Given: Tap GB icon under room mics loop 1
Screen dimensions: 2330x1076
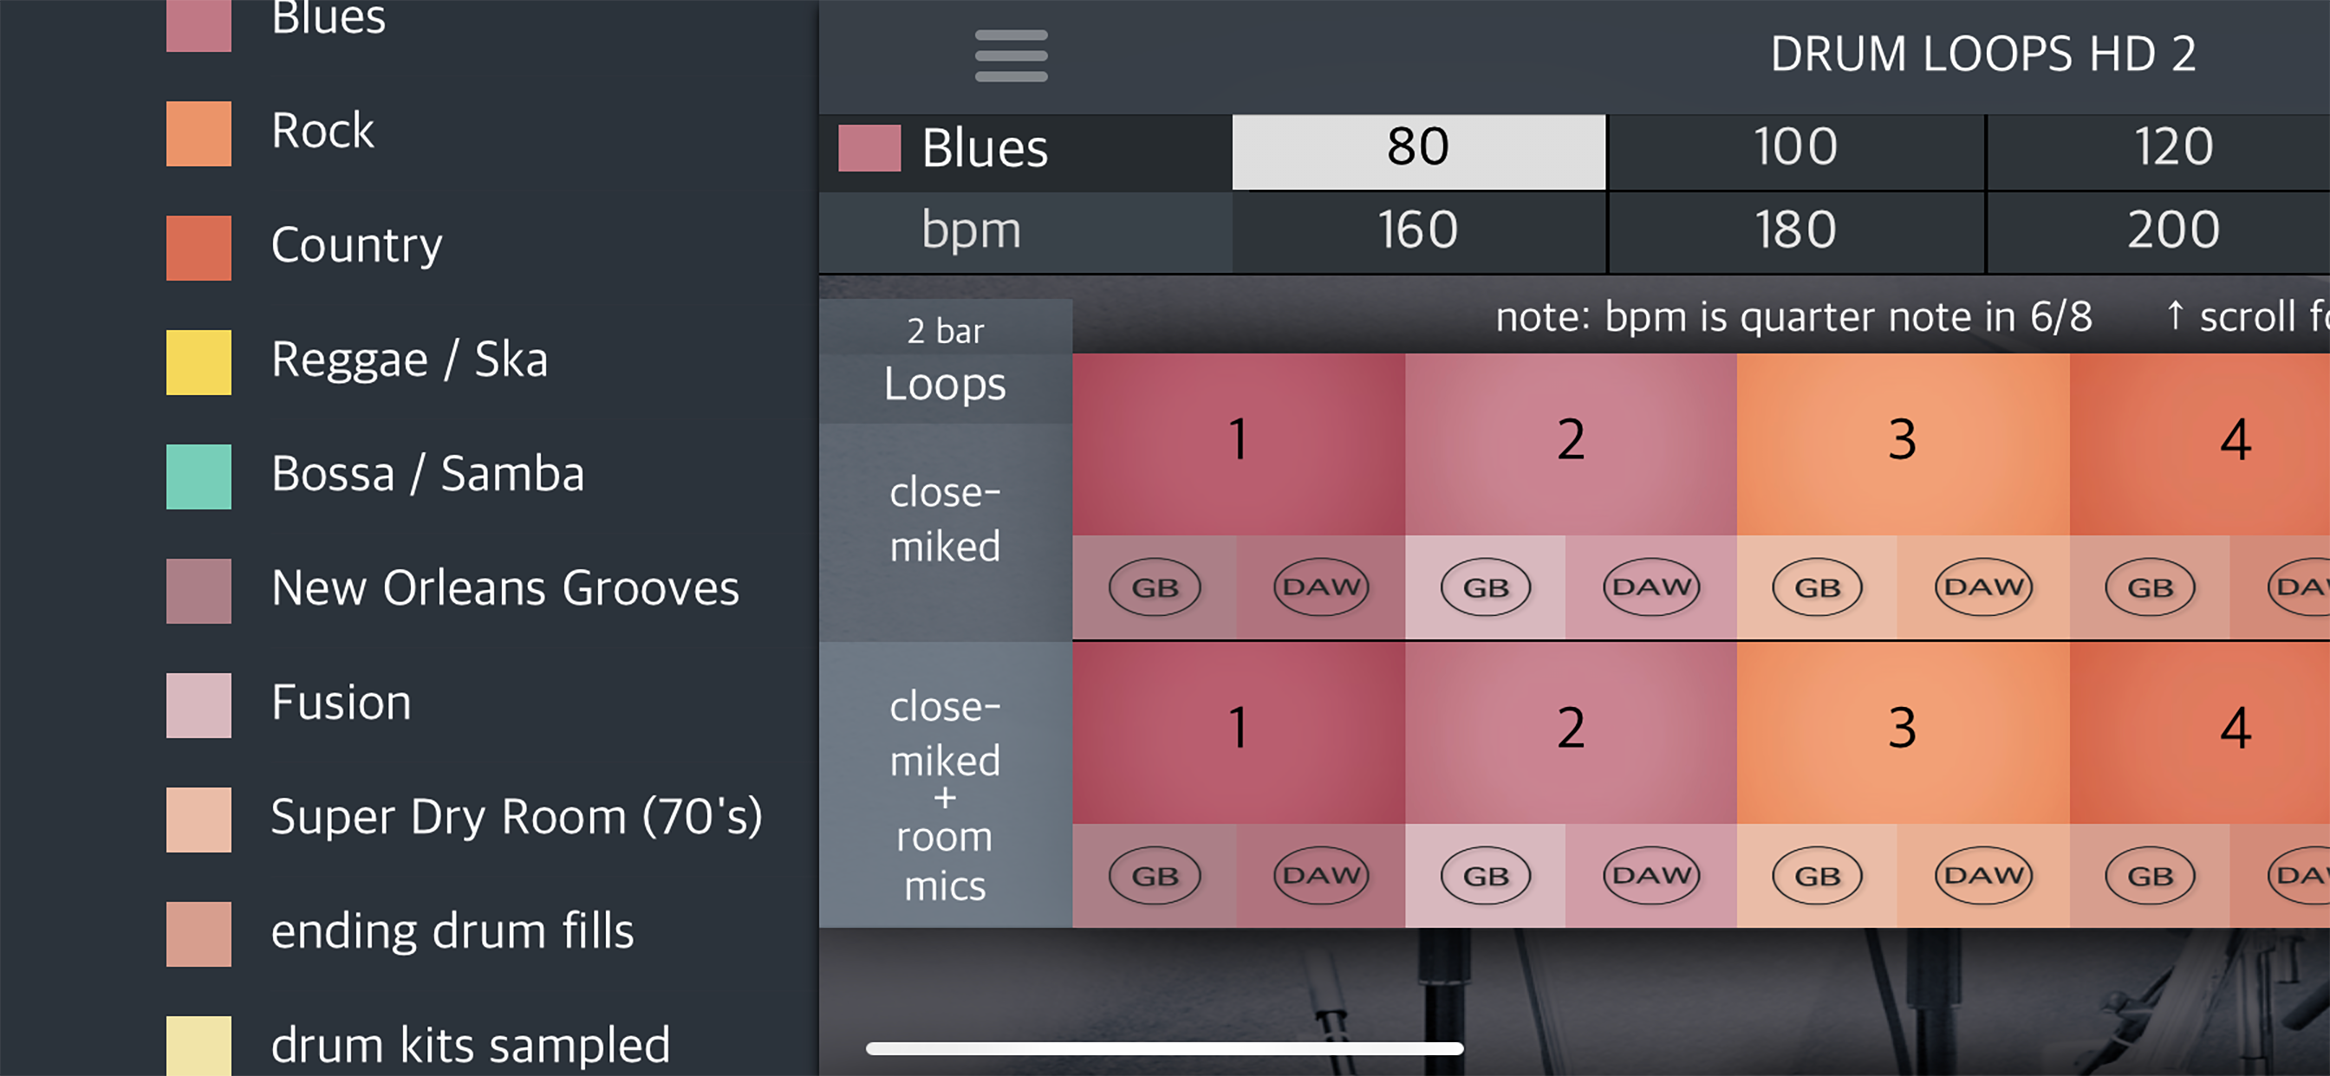Looking at the screenshot, I should point(1154,875).
